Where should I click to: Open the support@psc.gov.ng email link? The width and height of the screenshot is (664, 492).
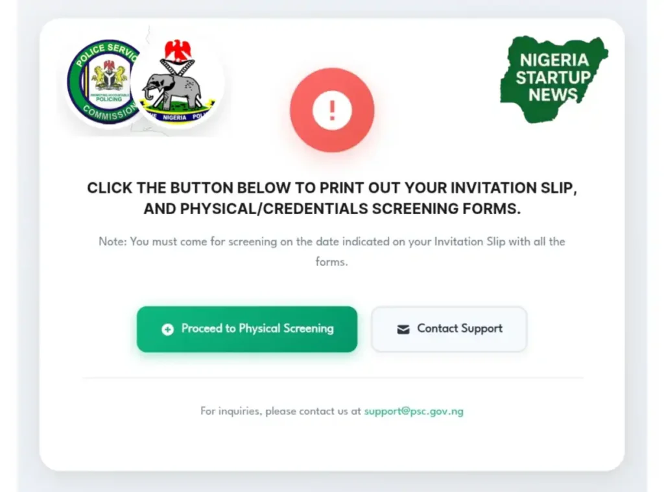(x=414, y=411)
